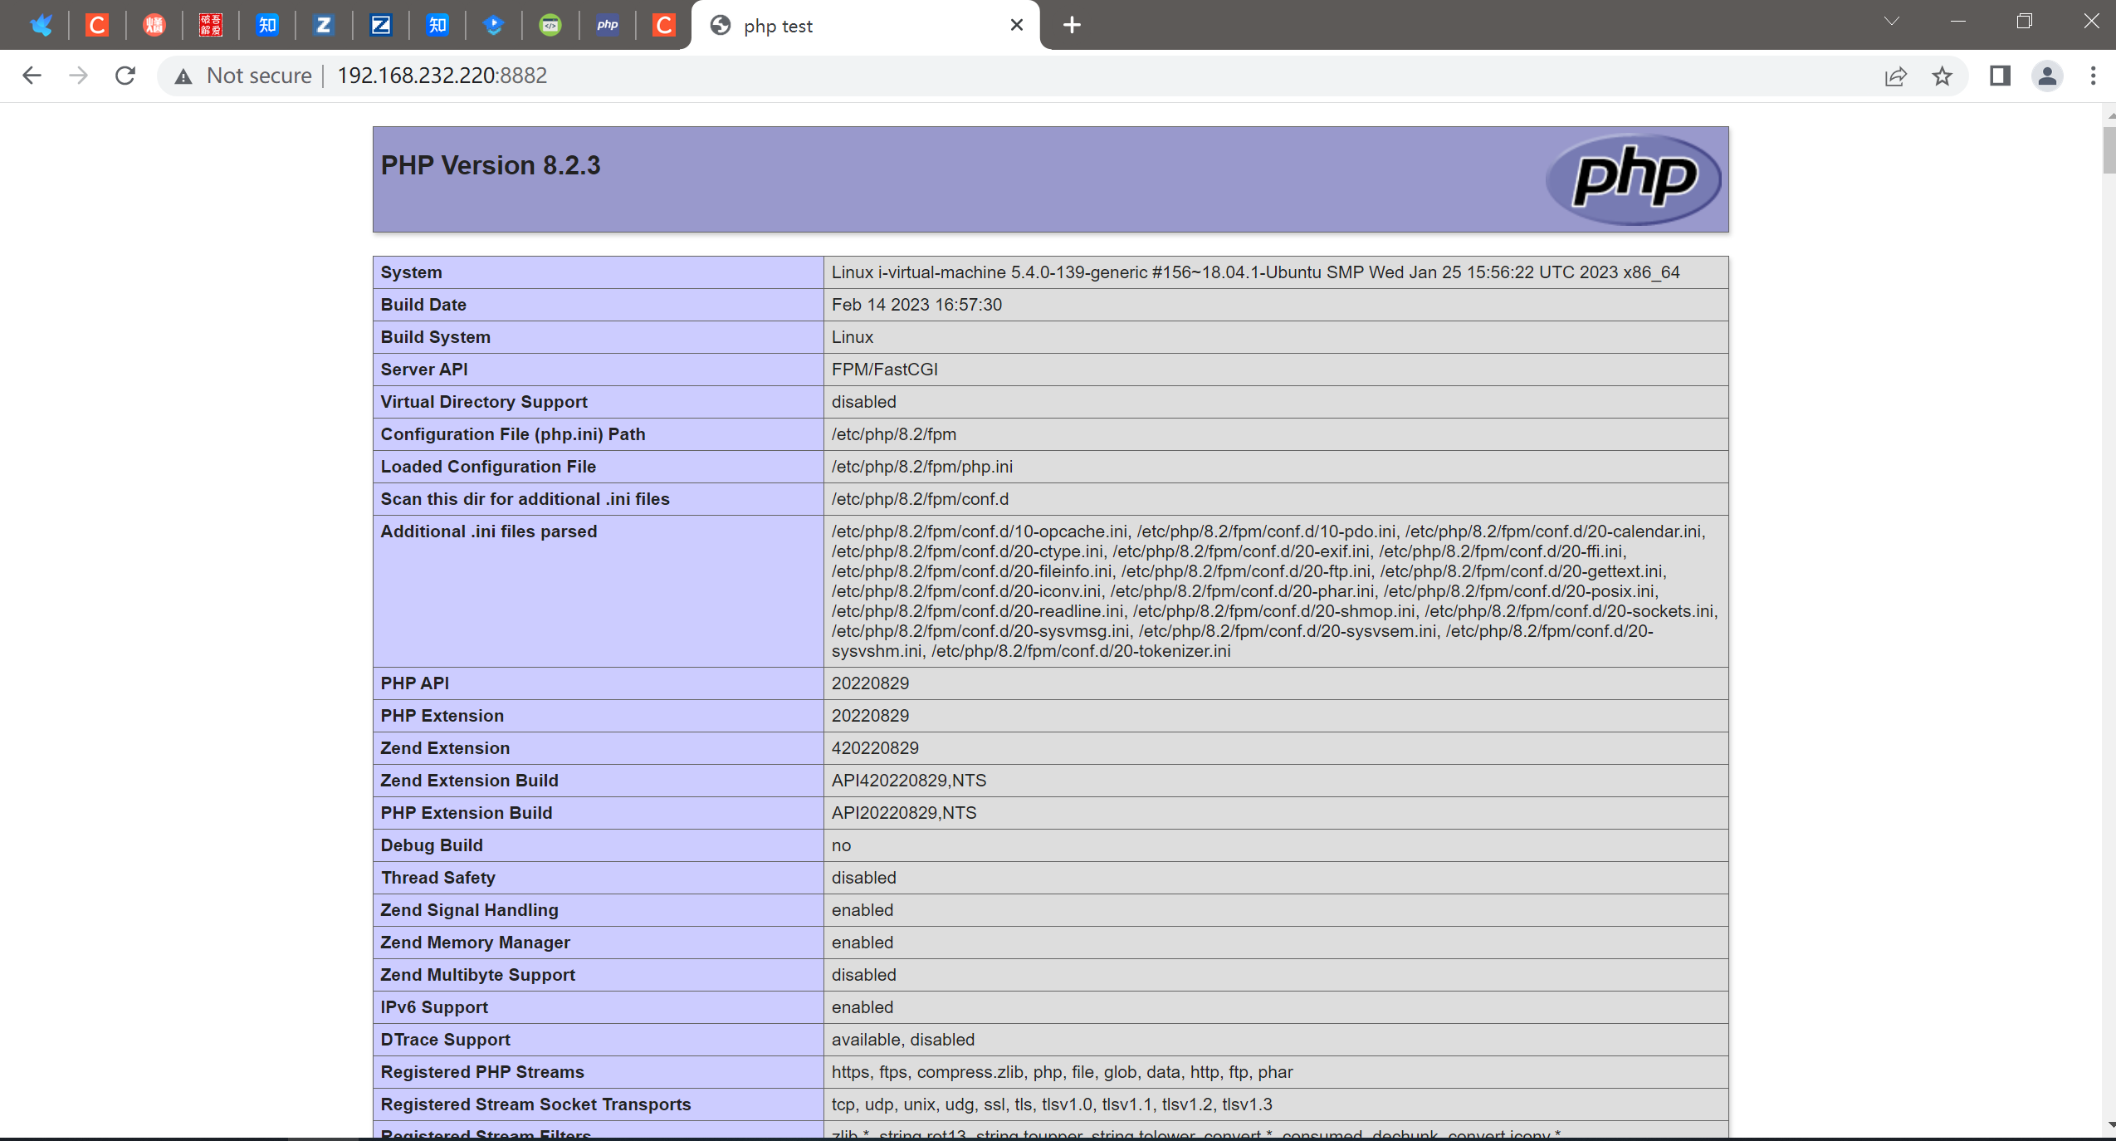Screen dimensions: 2116x1141
Task: Close the php test tab
Action: click(x=1016, y=25)
